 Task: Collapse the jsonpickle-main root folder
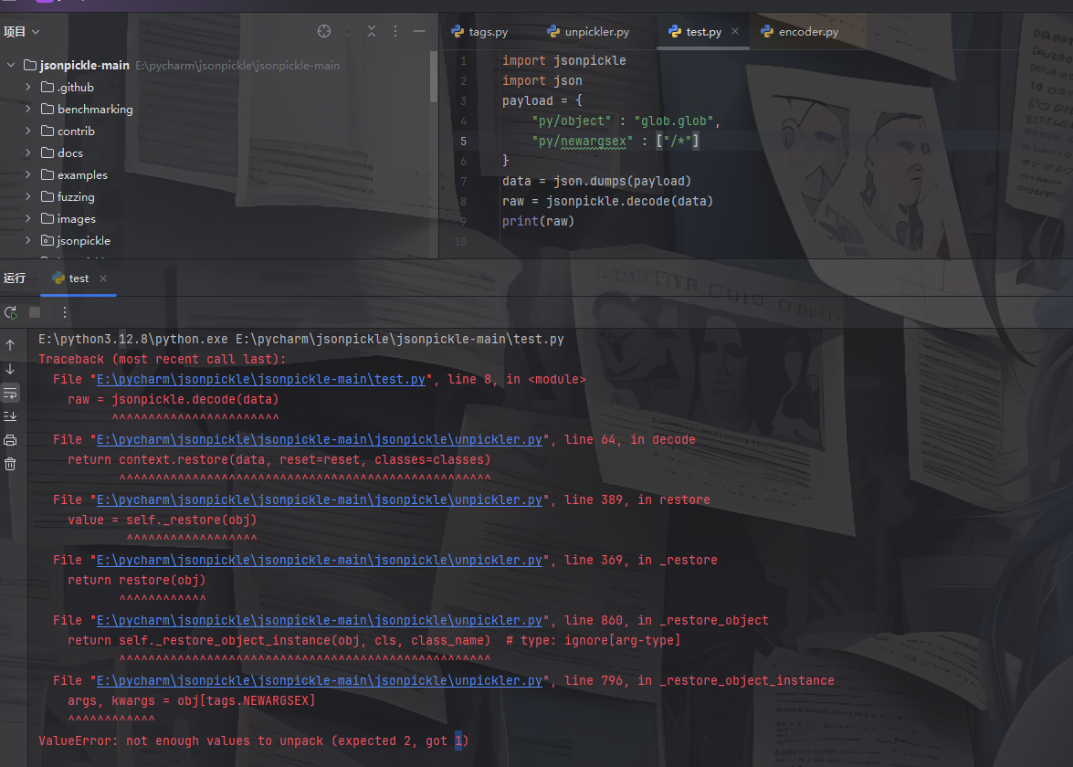click(11, 66)
